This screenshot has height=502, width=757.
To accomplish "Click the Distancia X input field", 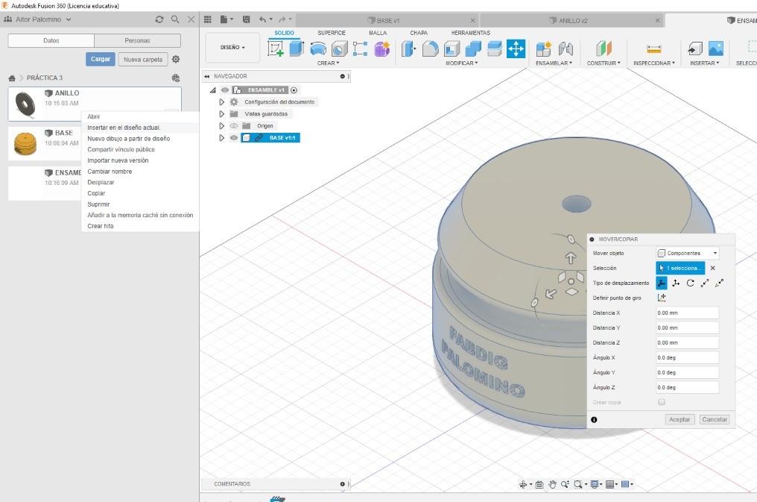I will click(688, 313).
